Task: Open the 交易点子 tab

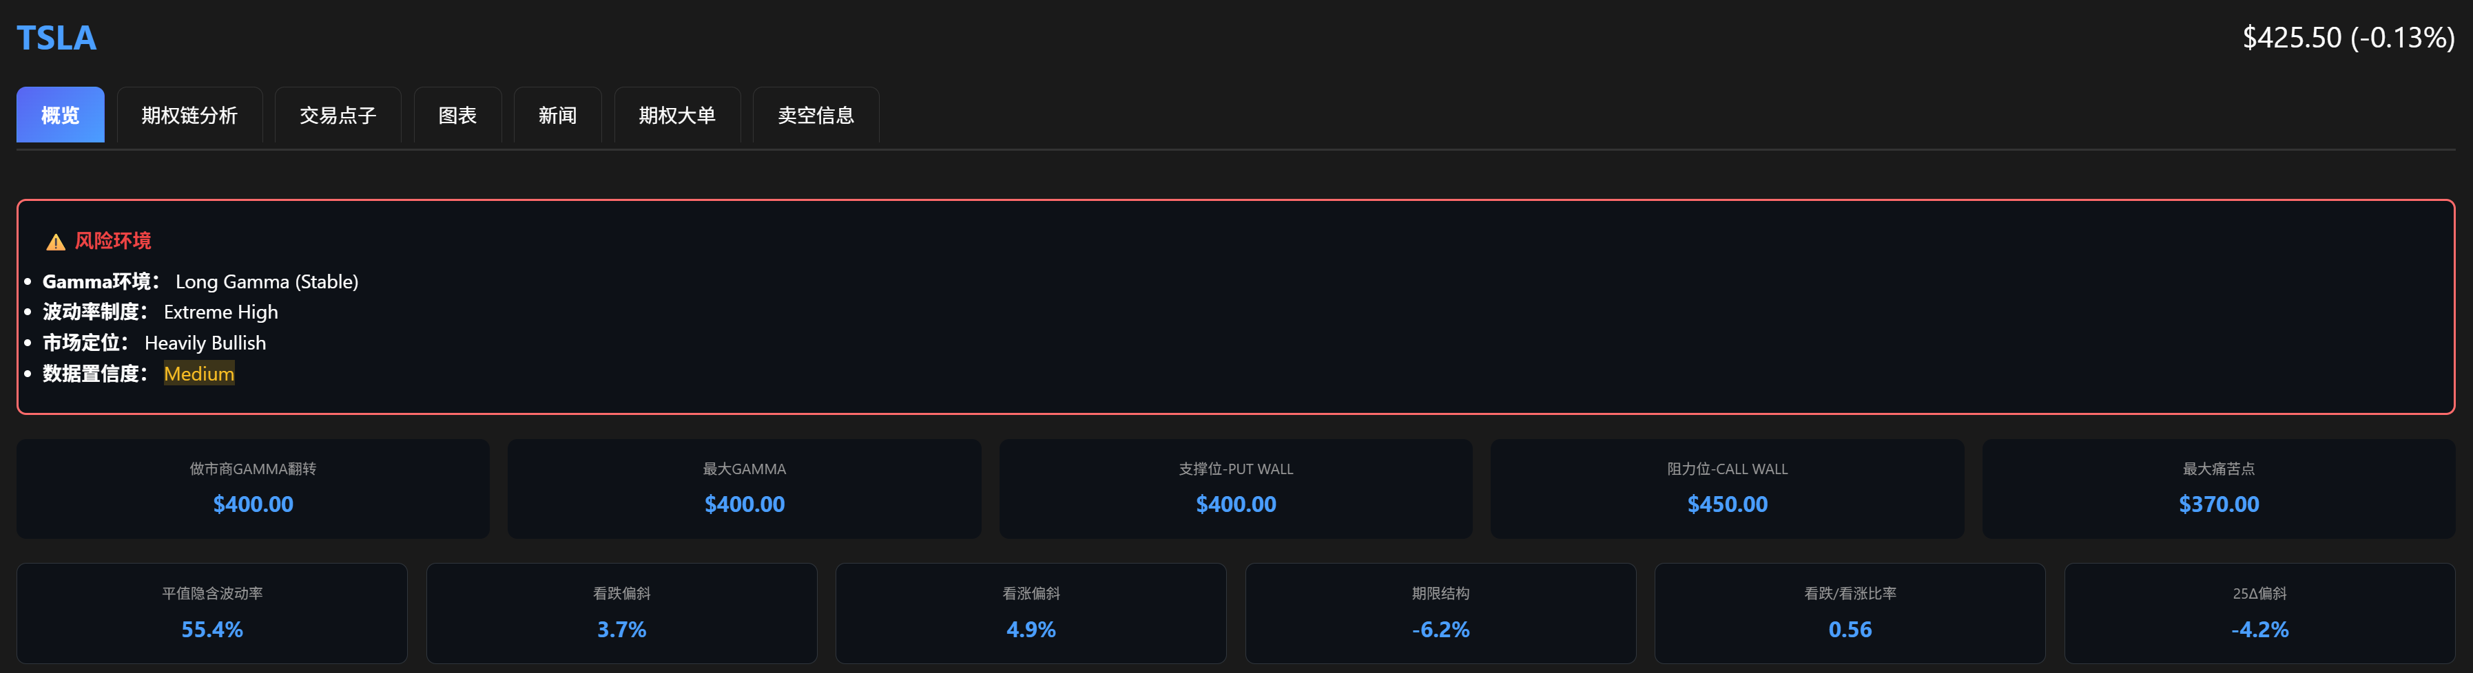Action: tap(338, 115)
